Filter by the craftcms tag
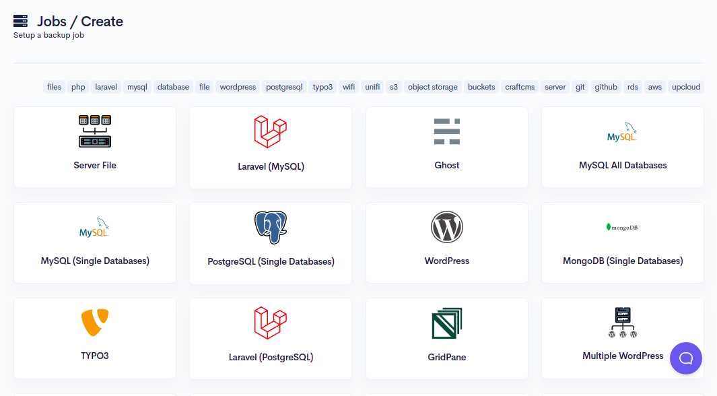Viewport: 717px width, 396px height. [x=520, y=87]
